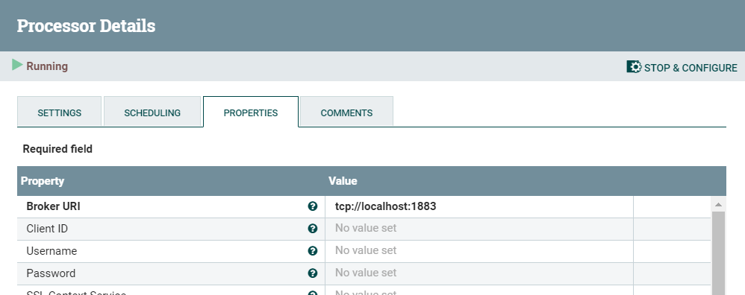Viewport: 745px width, 295px height.
Task: Click the green Running status icon
Action: tap(18, 65)
